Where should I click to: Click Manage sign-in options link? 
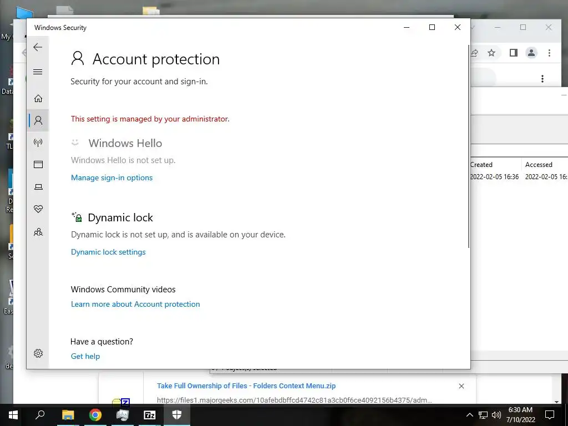click(x=111, y=177)
